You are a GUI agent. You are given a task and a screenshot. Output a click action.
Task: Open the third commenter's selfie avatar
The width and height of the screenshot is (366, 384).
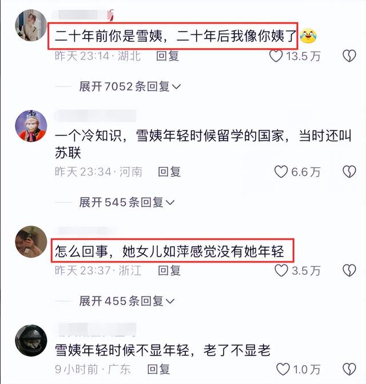[x=31, y=242]
